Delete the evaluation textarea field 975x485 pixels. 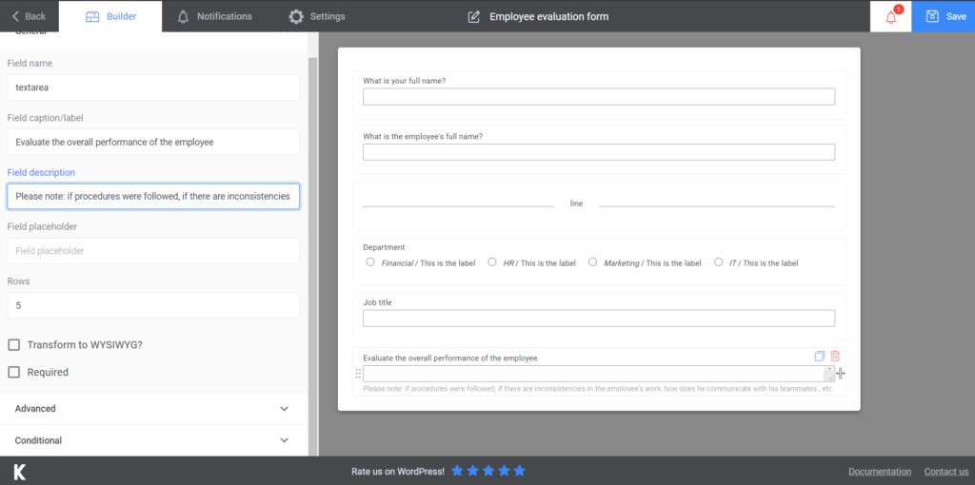pos(835,356)
